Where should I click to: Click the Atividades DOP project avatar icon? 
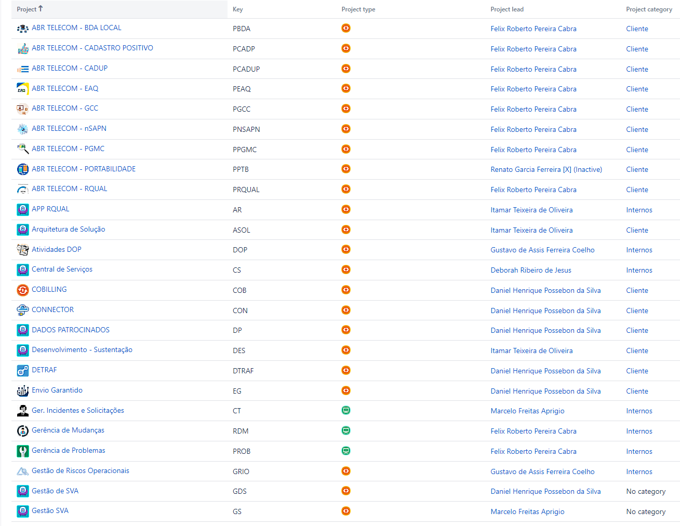22,250
